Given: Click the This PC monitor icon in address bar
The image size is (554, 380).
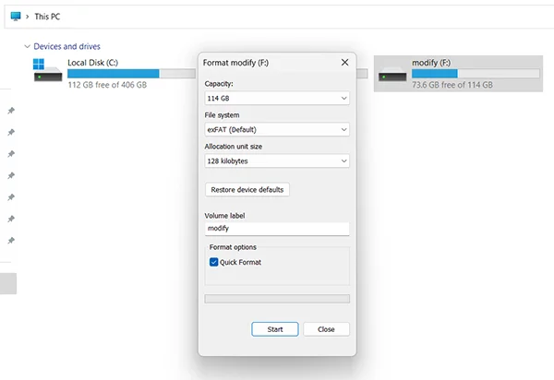Looking at the screenshot, I should [x=16, y=17].
